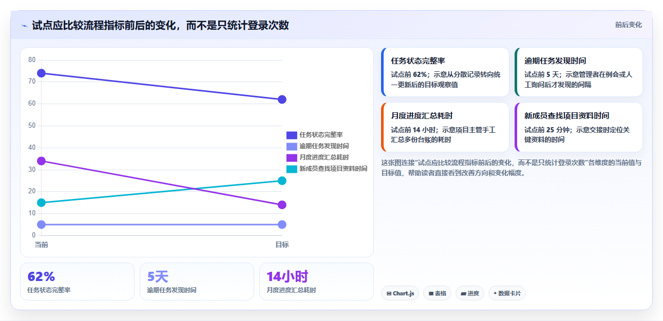Click the 月度进度汇总耗时 purple point at 目标

pos(282,205)
